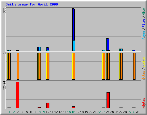Select day label "15" on the x-axis
The width and height of the screenshot is (147, 115).
coord(69,112)
